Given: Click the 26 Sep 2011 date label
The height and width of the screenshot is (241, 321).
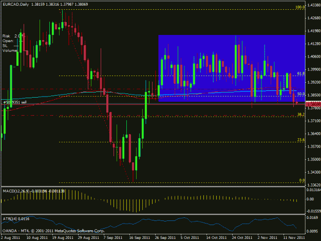Looking at the screenshot, I should (165, 238).
